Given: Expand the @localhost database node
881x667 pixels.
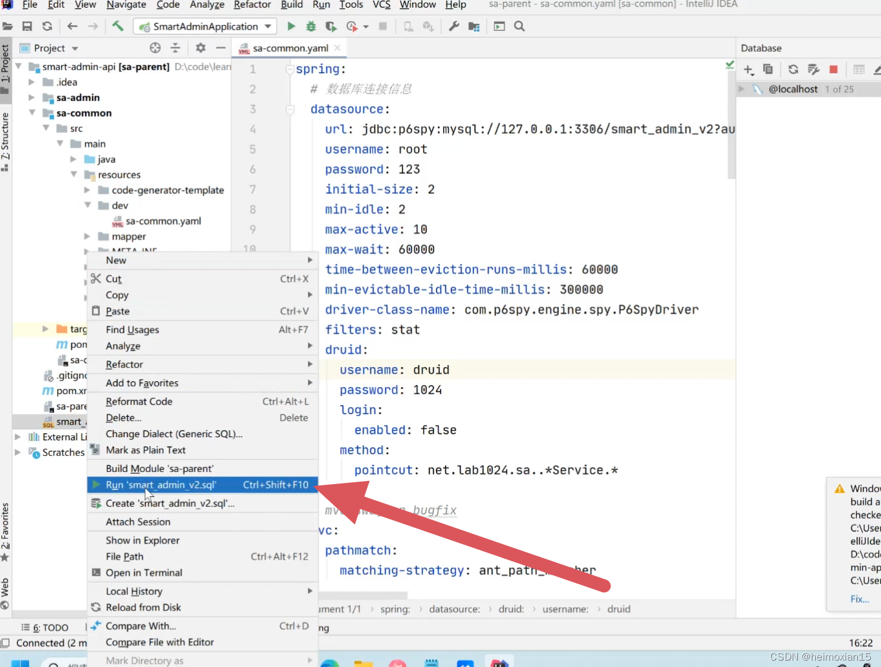Looking at the screenshot, I should [742, 89].
